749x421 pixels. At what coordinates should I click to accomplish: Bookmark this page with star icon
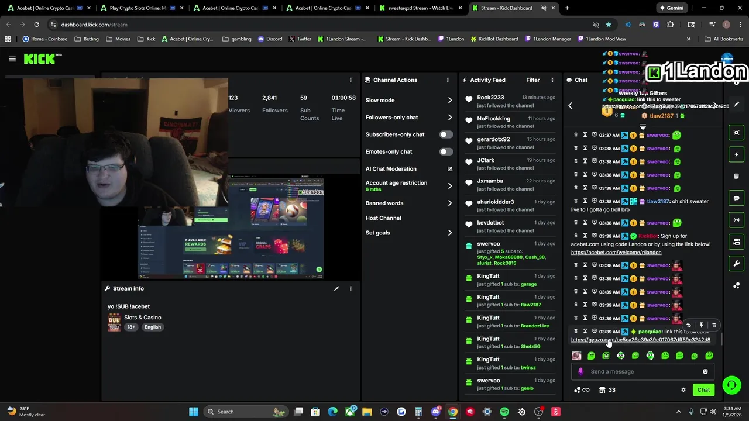[609, 25]
